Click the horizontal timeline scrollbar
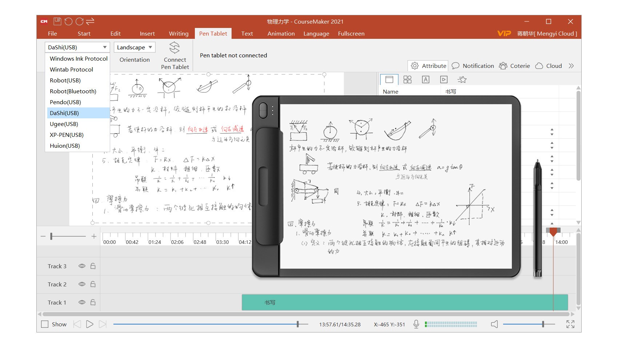 click(306, 314)
